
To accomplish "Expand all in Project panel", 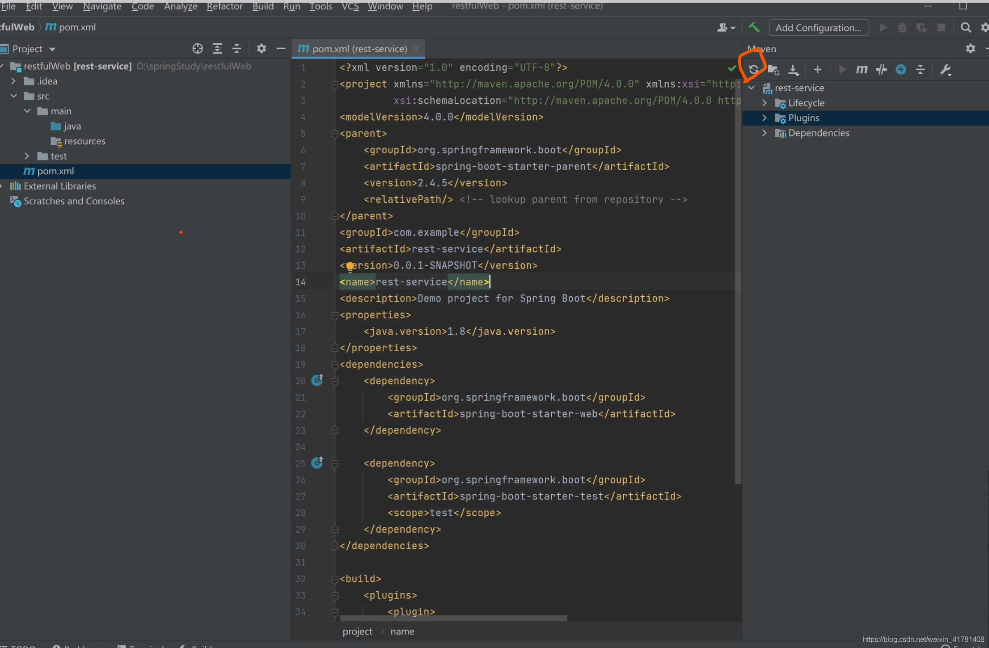I will (217, 48).
